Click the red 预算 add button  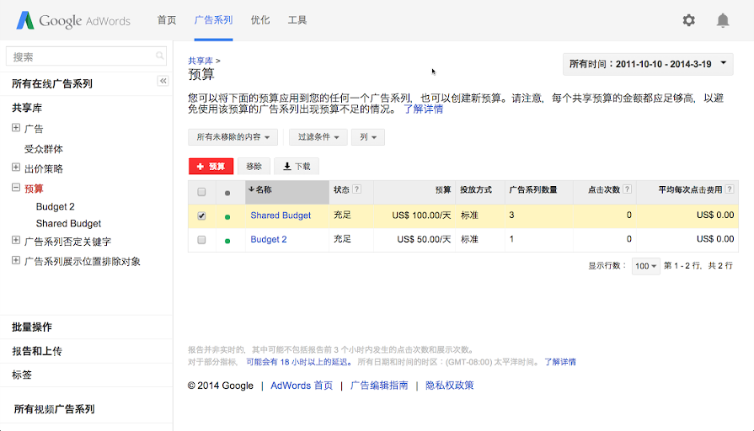tap(211, 167)
